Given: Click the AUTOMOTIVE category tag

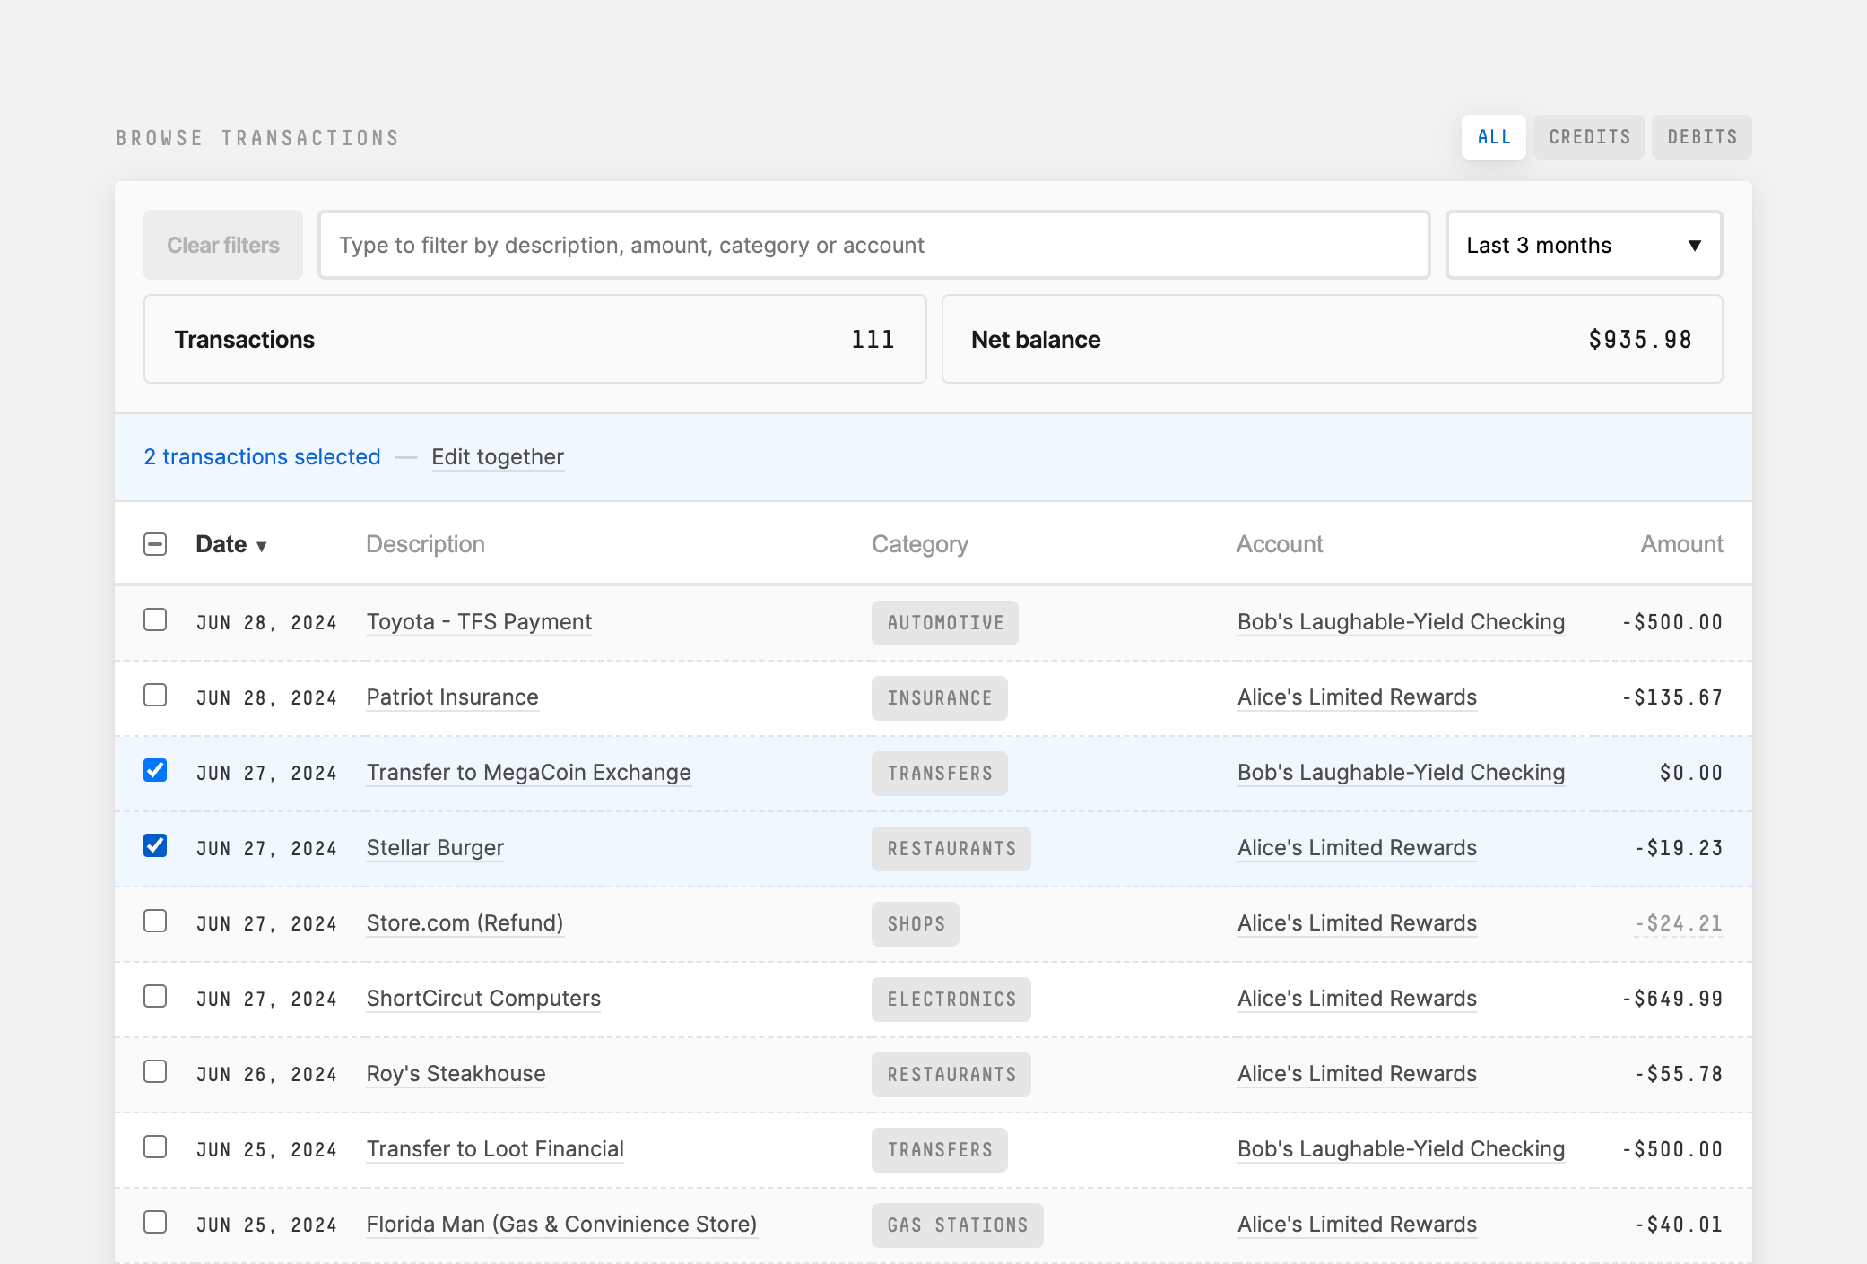Looking at the screenshot, I should [945, 623].
